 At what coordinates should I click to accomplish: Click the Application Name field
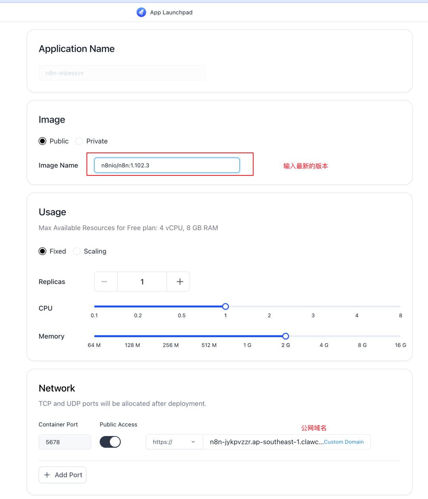(122, 73)
